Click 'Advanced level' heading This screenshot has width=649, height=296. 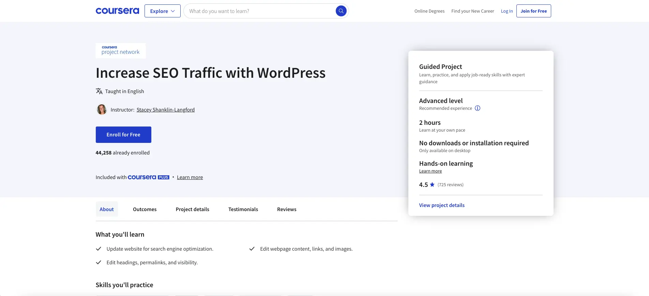[441, 101]
